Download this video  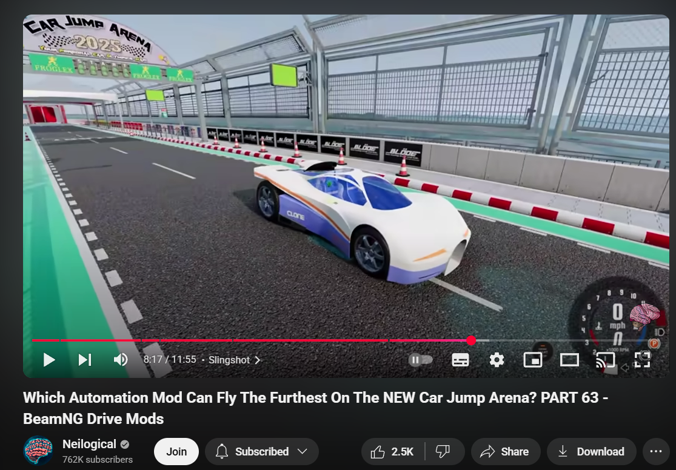pos(592,451)
